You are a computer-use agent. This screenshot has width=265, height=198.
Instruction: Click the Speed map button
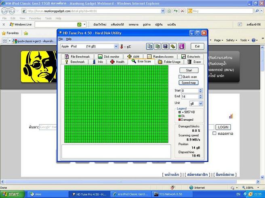click(189, 82)
